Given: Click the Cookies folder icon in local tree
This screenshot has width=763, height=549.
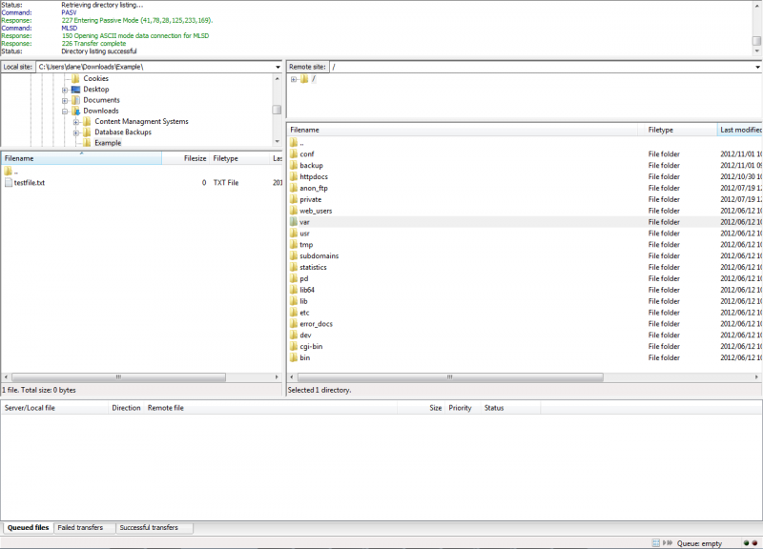Looking at the screenshot, I should pyautogui.click(x=75, y=79).
